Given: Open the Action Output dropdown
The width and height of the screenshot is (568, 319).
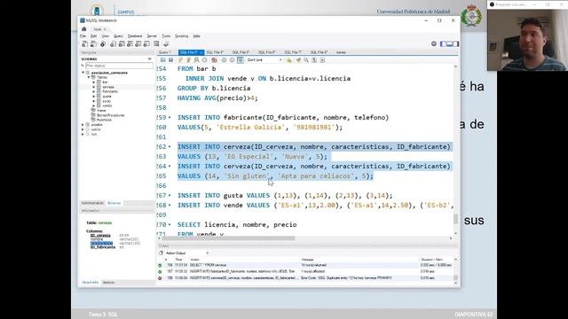Looking at the screenshot, I should pyautogui.click(x=186, y=253).
